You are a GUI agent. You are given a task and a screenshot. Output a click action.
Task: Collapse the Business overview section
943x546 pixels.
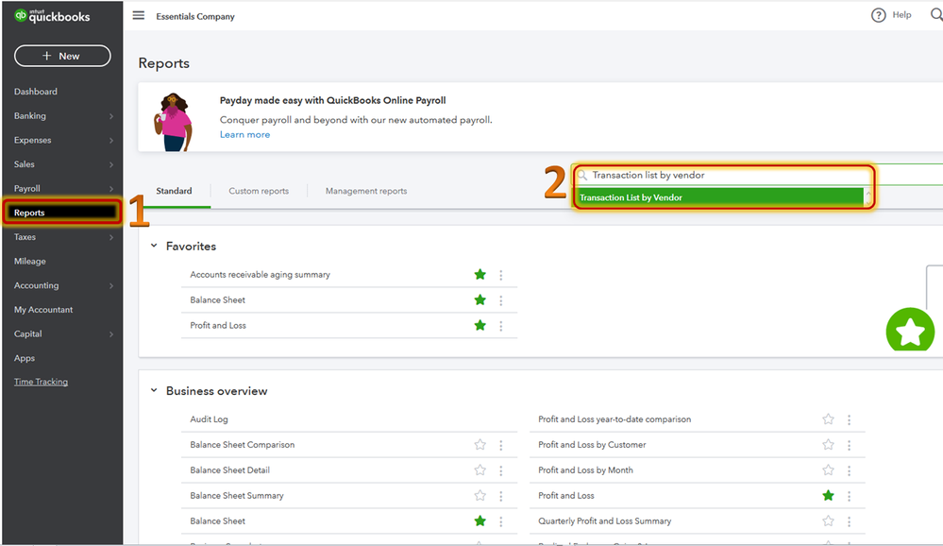pos(154,391)
